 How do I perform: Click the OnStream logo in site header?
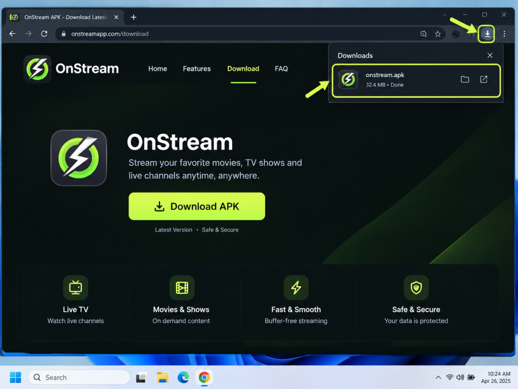(71, 69)
